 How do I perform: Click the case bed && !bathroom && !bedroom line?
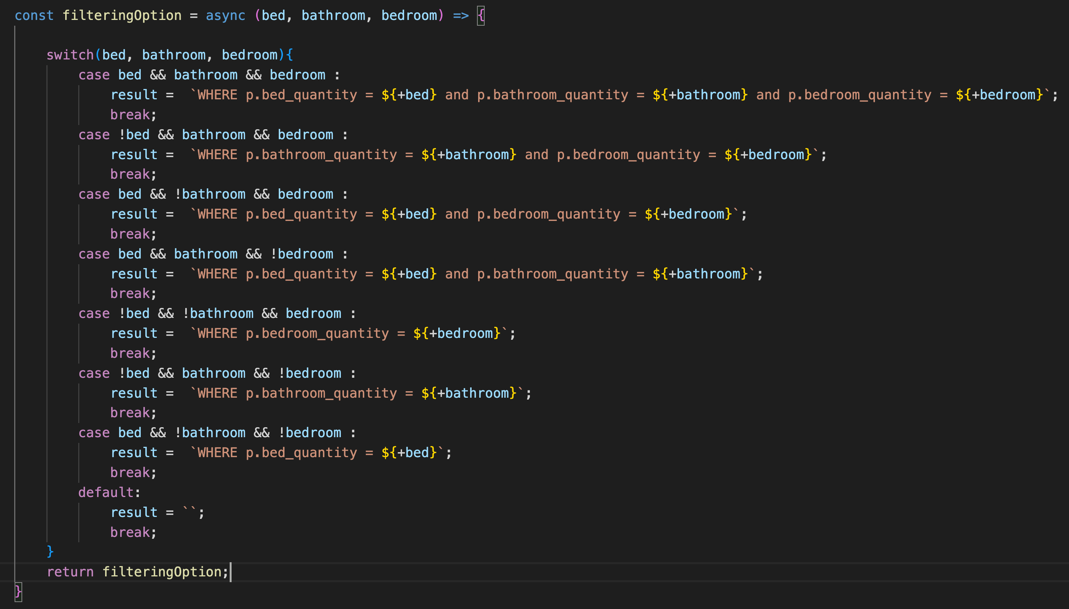pyautogui.click(x=217, y=433)
